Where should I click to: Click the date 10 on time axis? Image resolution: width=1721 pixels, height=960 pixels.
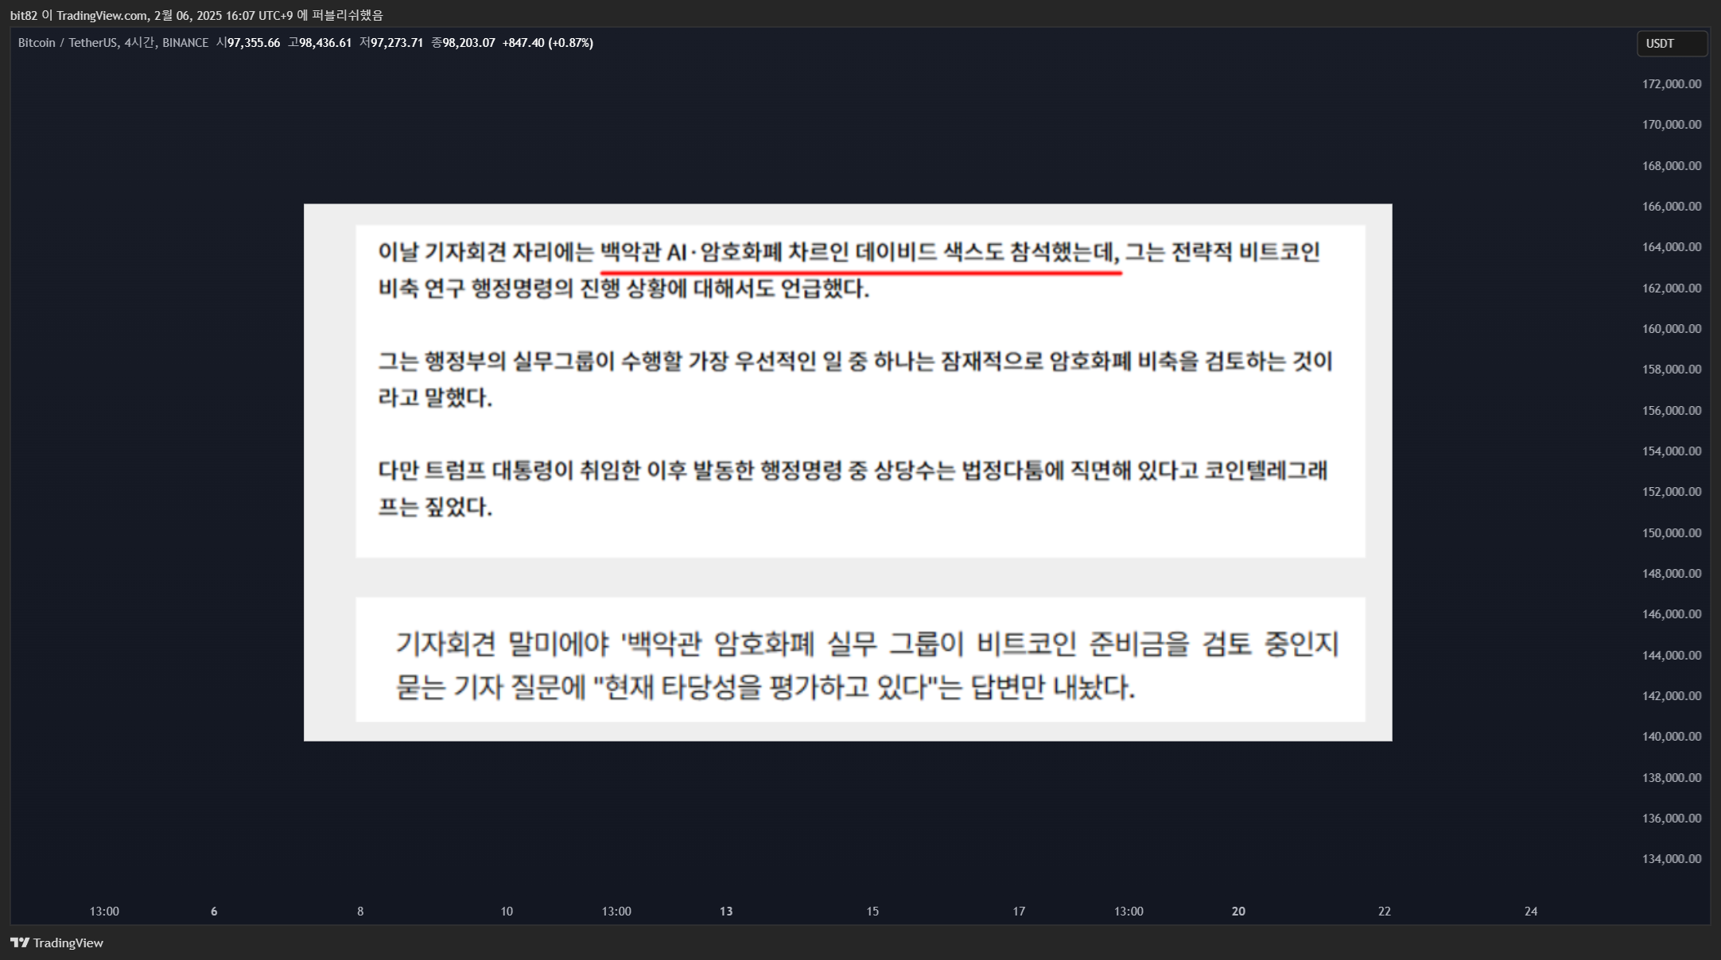(x=507, y=912)
